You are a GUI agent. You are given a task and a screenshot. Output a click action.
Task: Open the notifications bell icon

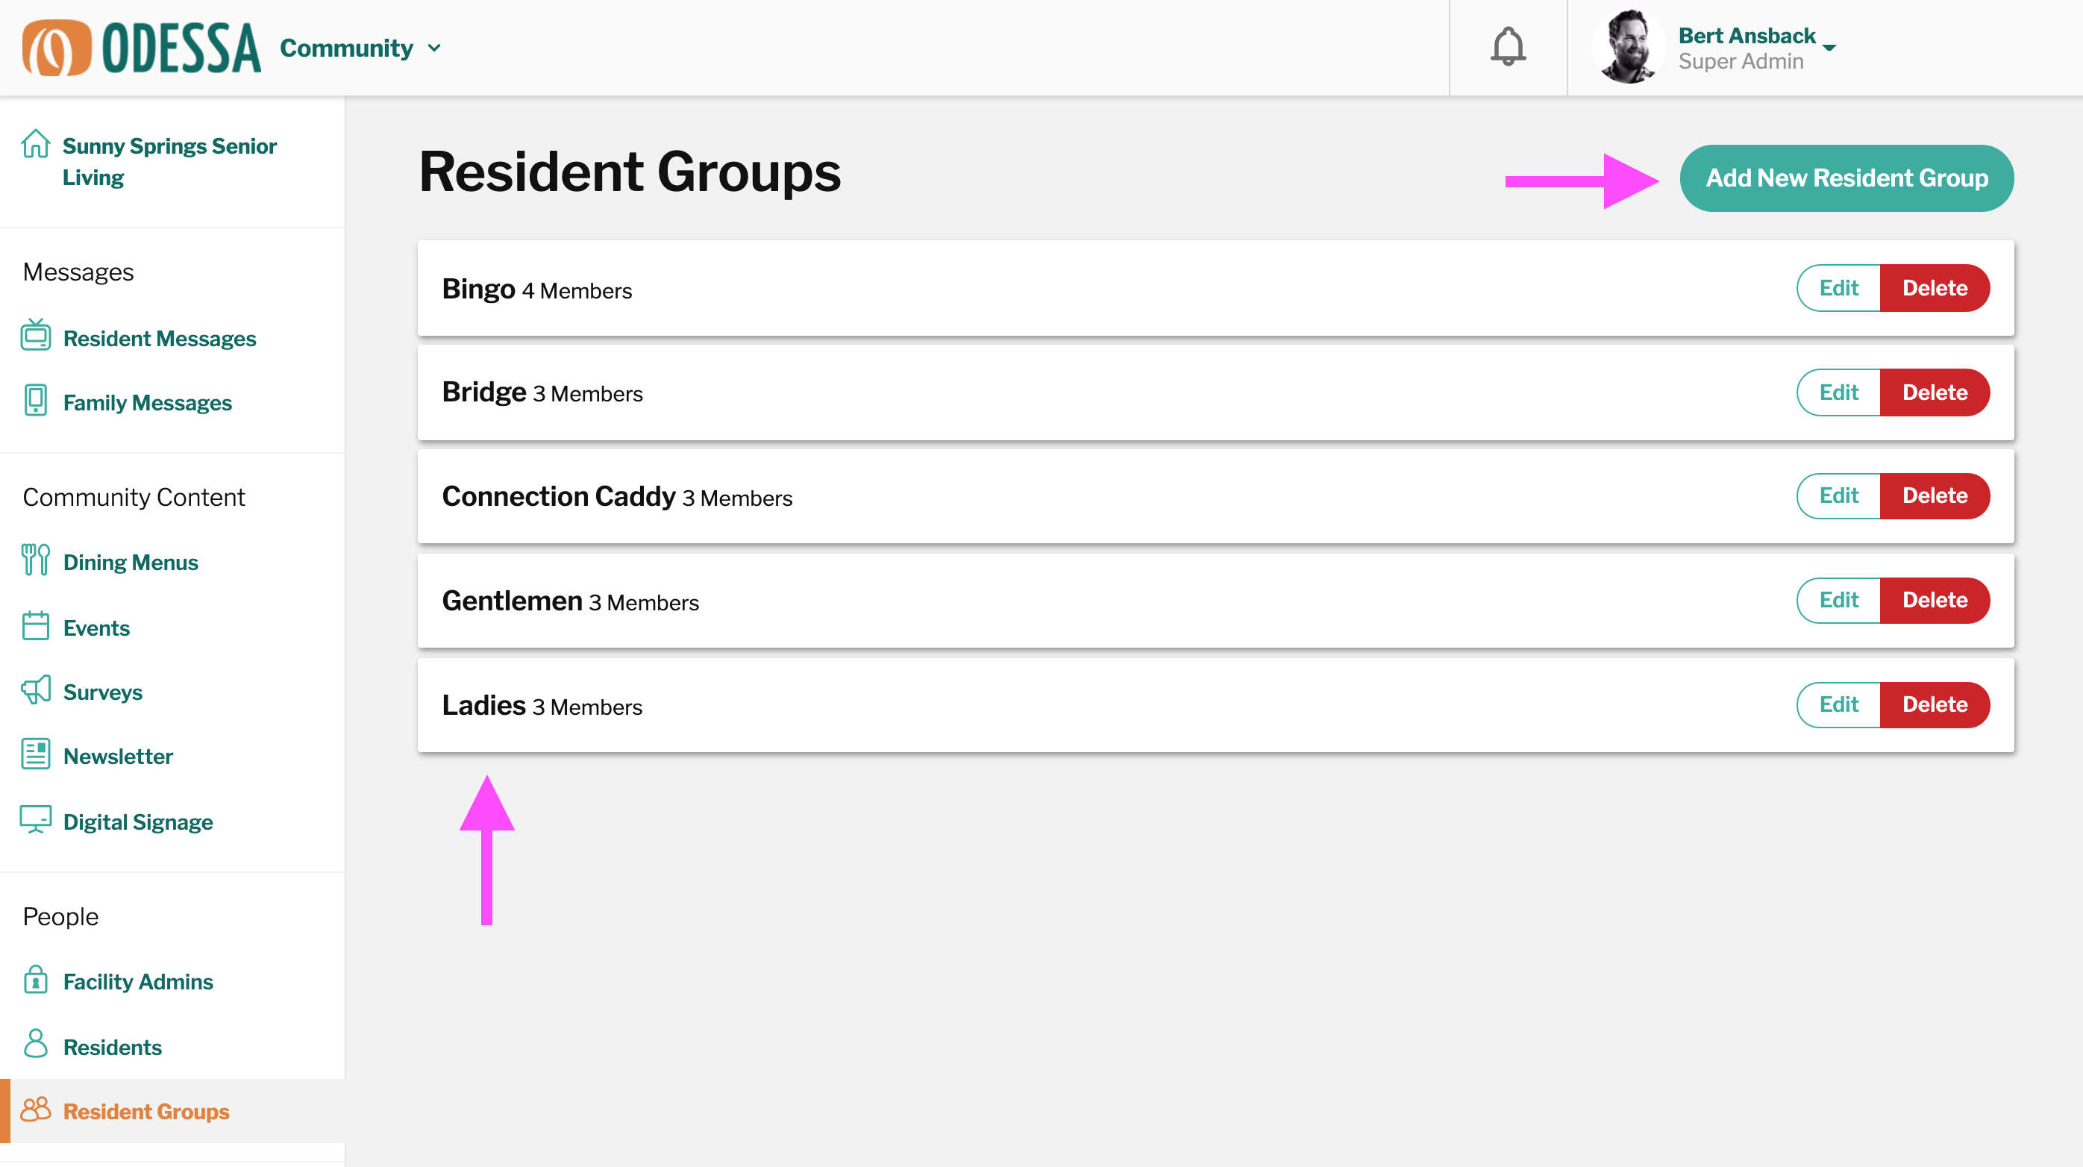(x=1507, y=47)
